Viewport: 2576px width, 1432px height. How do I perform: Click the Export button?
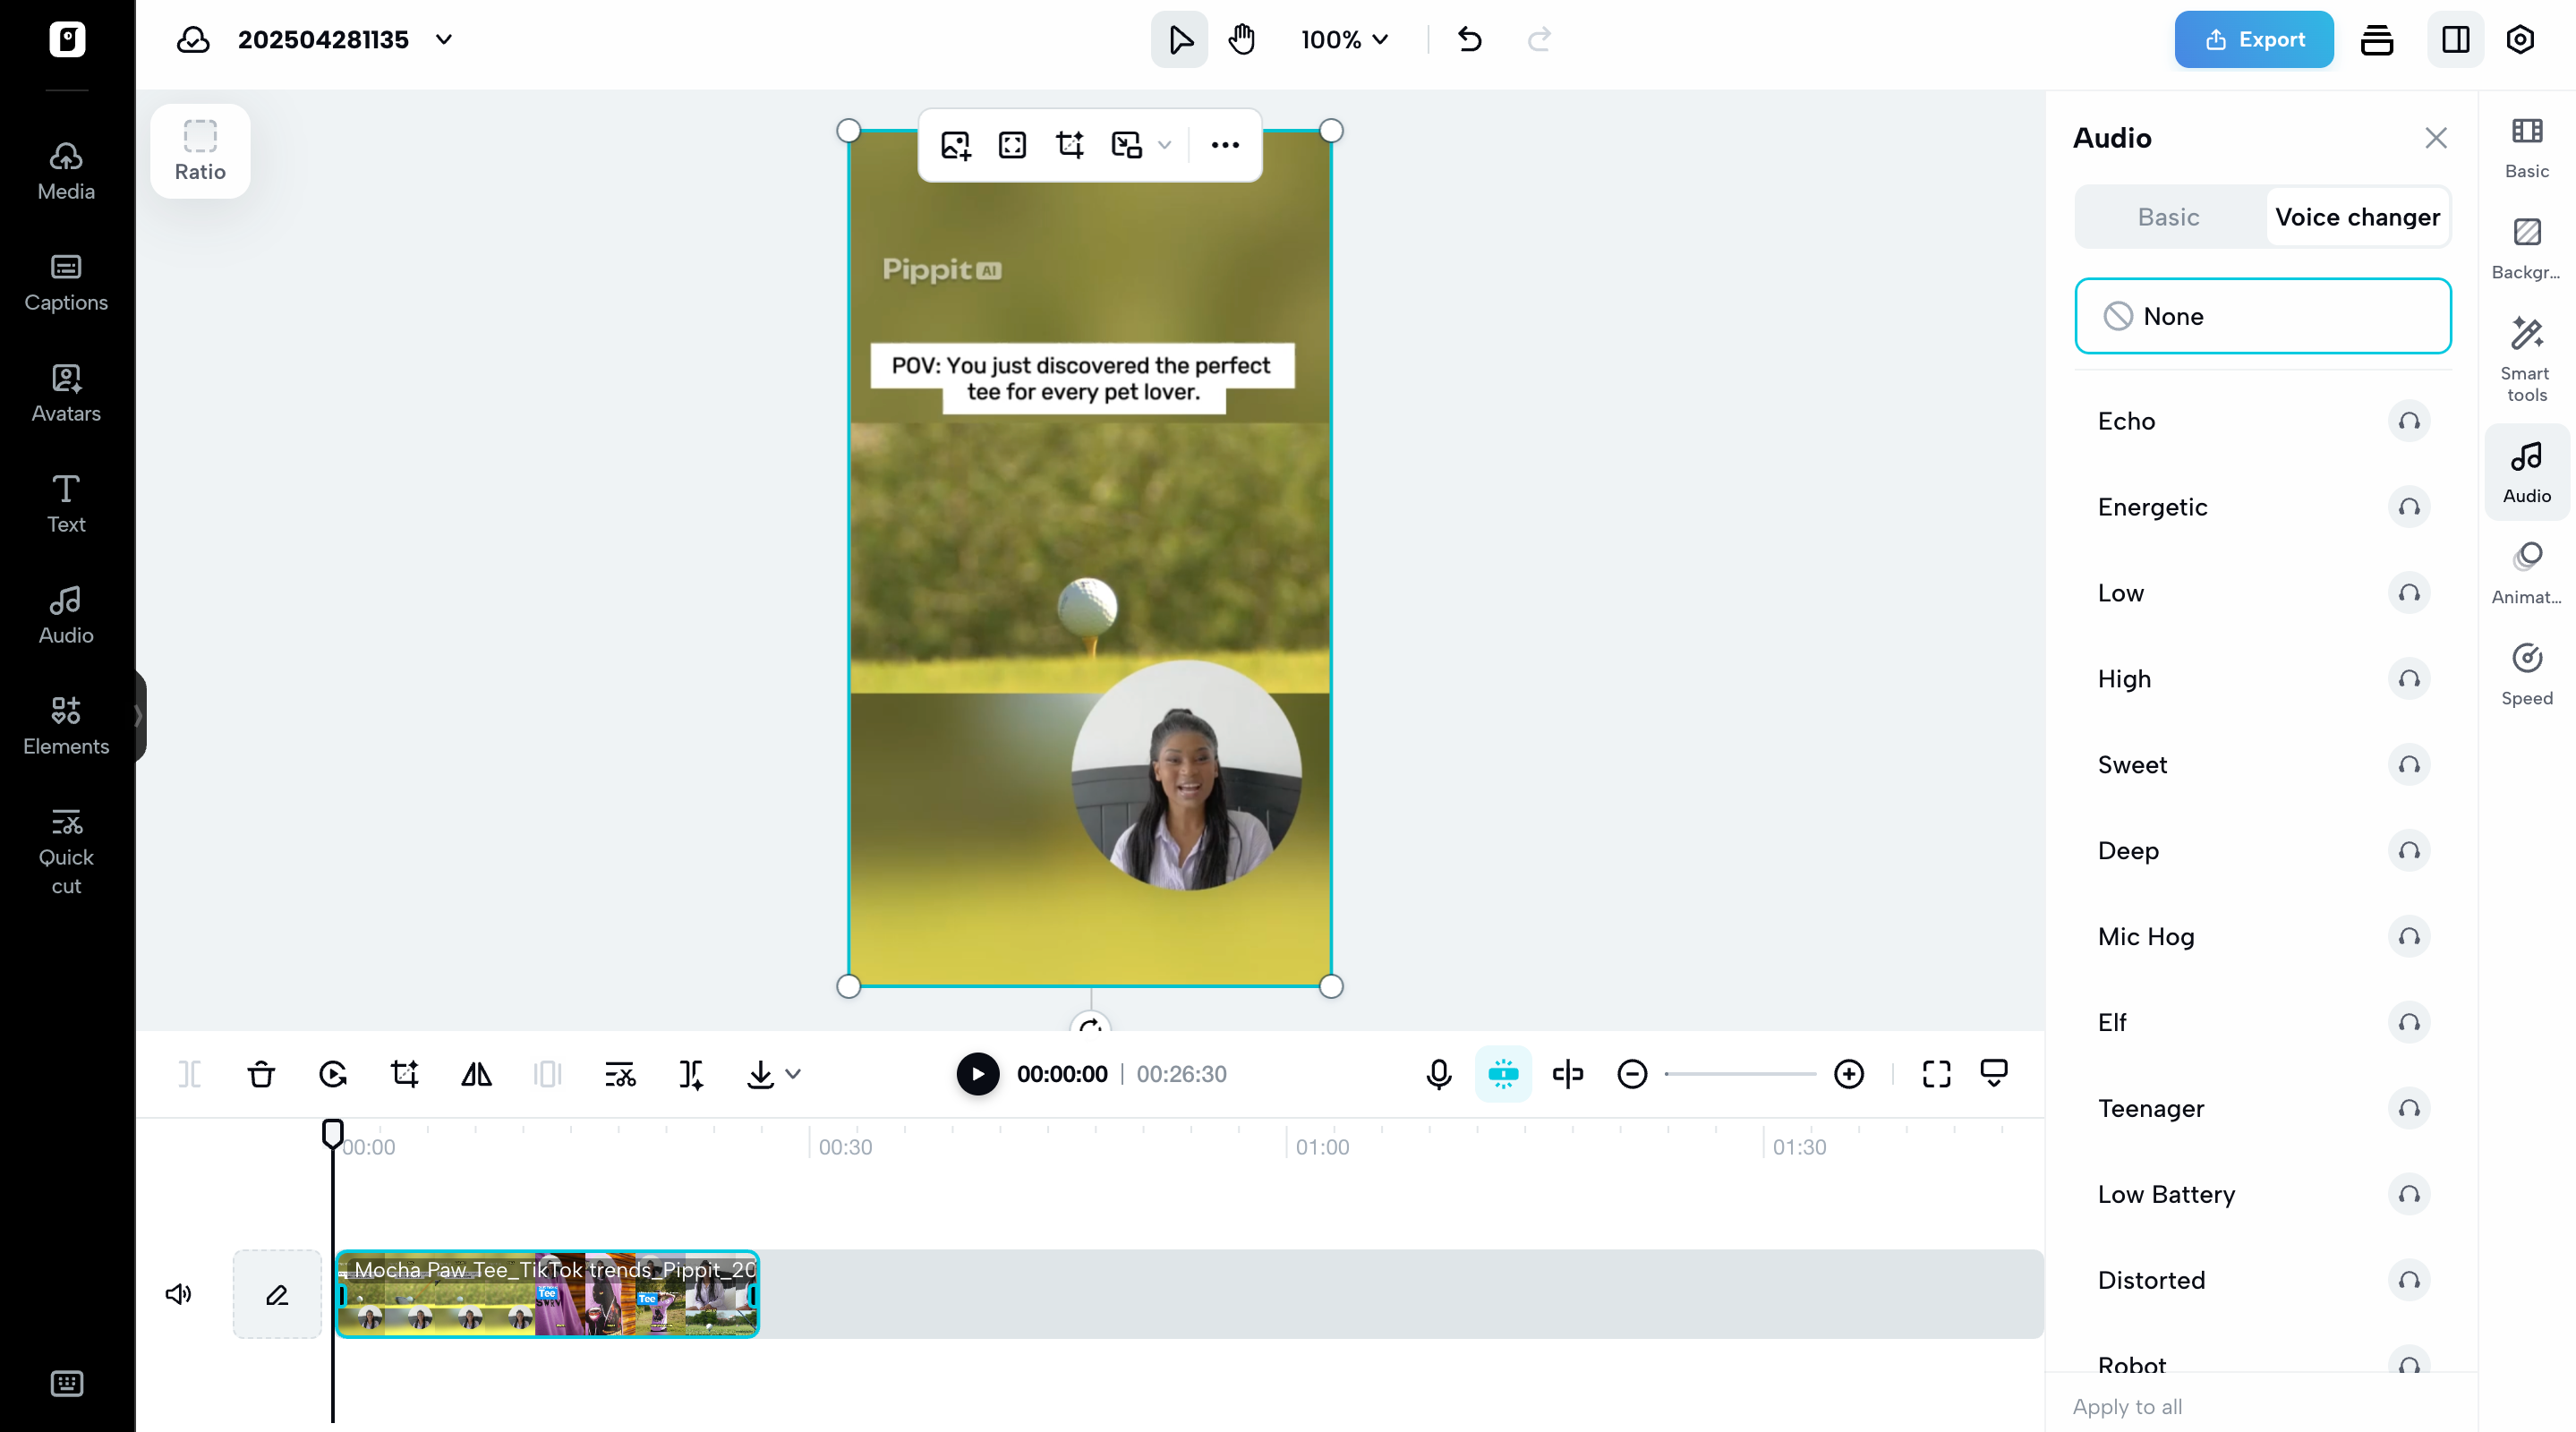pyautogui.click(x=2253, y=39)
